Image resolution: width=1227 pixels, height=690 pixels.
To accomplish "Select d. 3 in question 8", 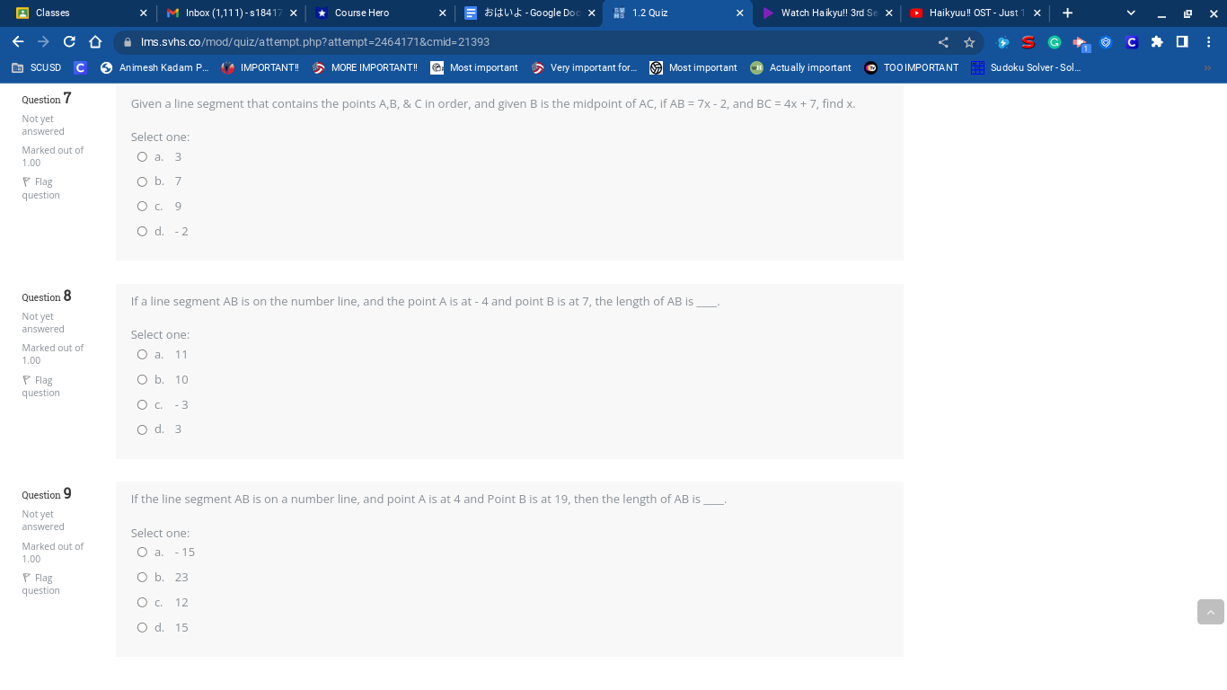I will 142,429.
